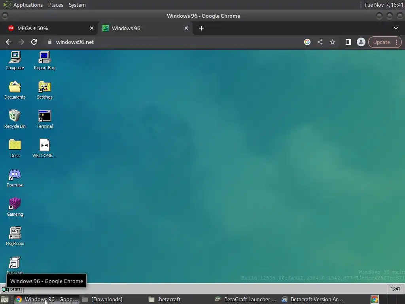Expand the tab search dropdown arrow

396,28
